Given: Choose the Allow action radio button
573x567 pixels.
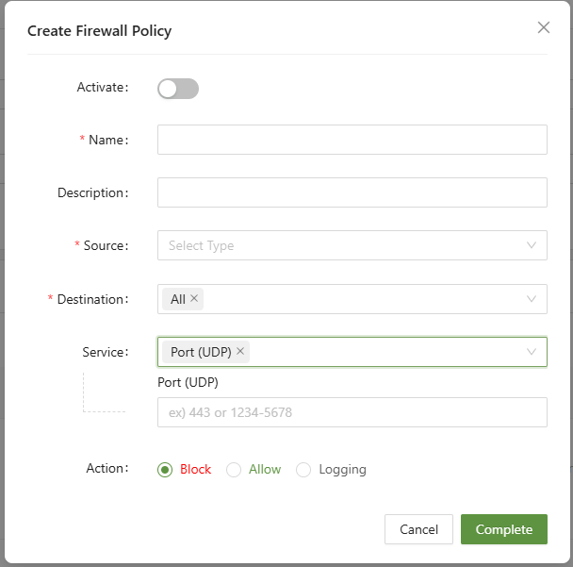Looking at the screenshot, I should (235, 470).
